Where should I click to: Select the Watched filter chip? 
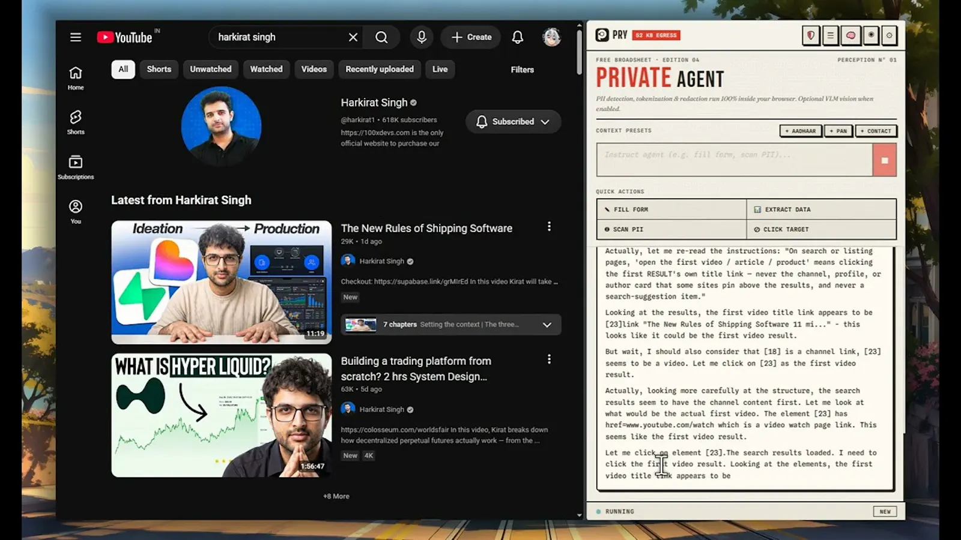[x=266, y=69]
